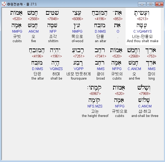Click the gloss 'of-wood'

78,41
